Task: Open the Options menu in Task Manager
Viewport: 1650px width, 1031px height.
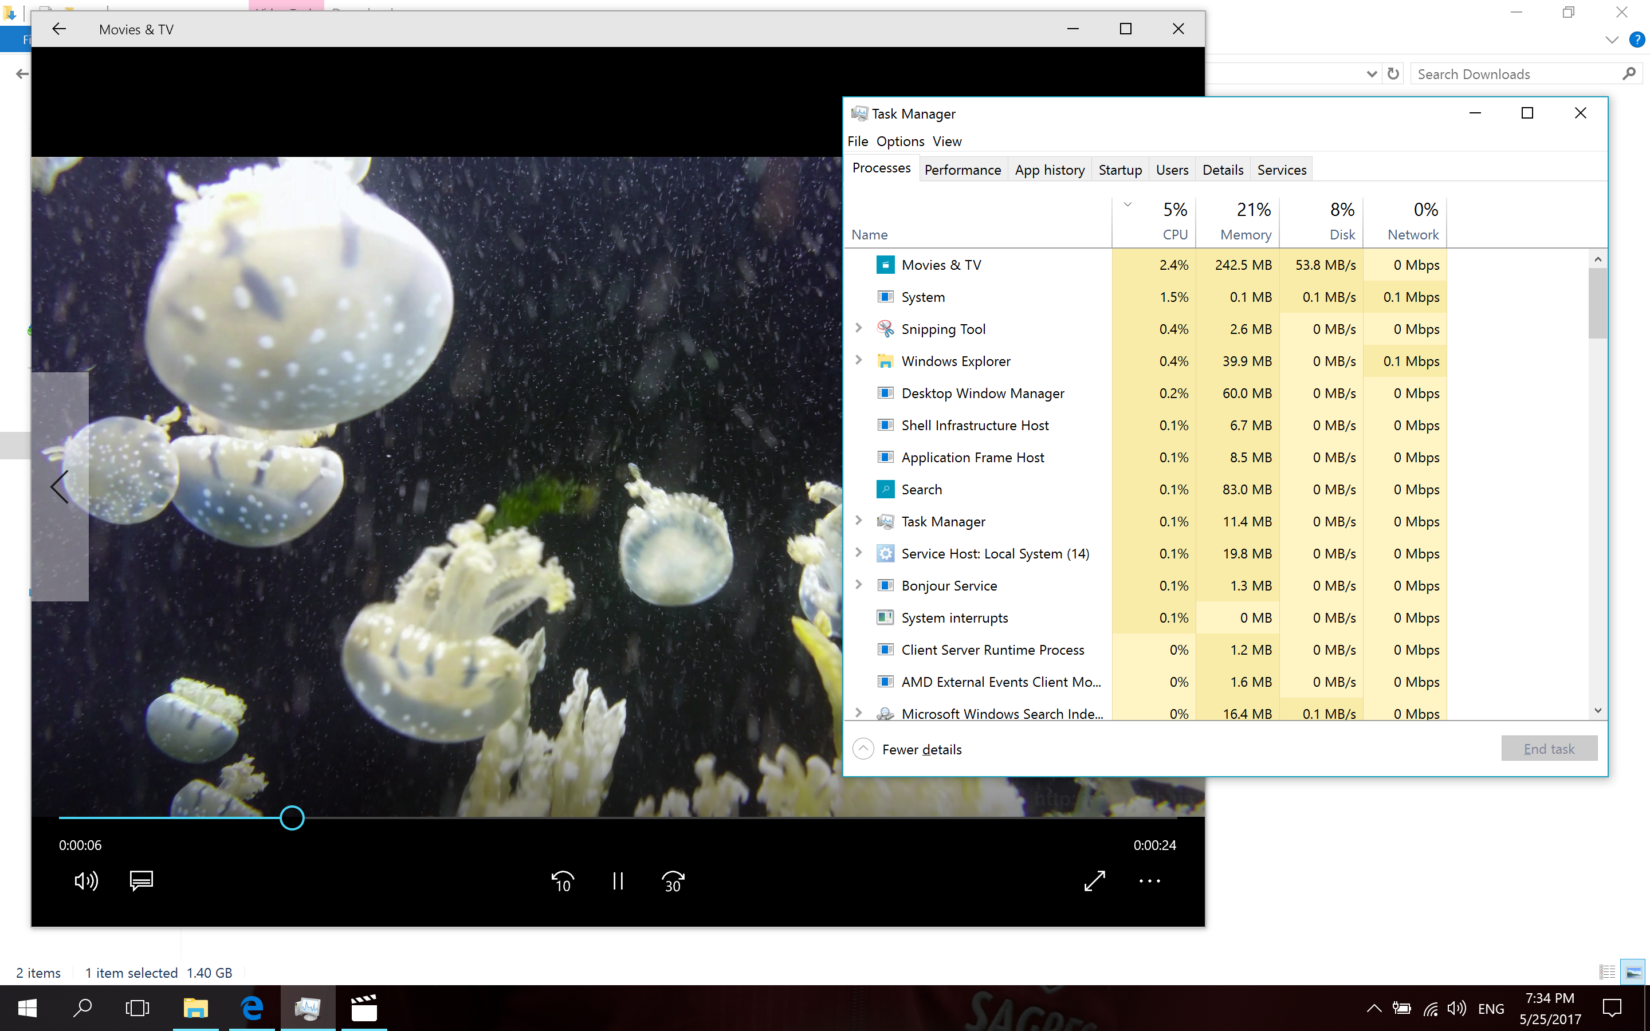Action: [900, 141]
